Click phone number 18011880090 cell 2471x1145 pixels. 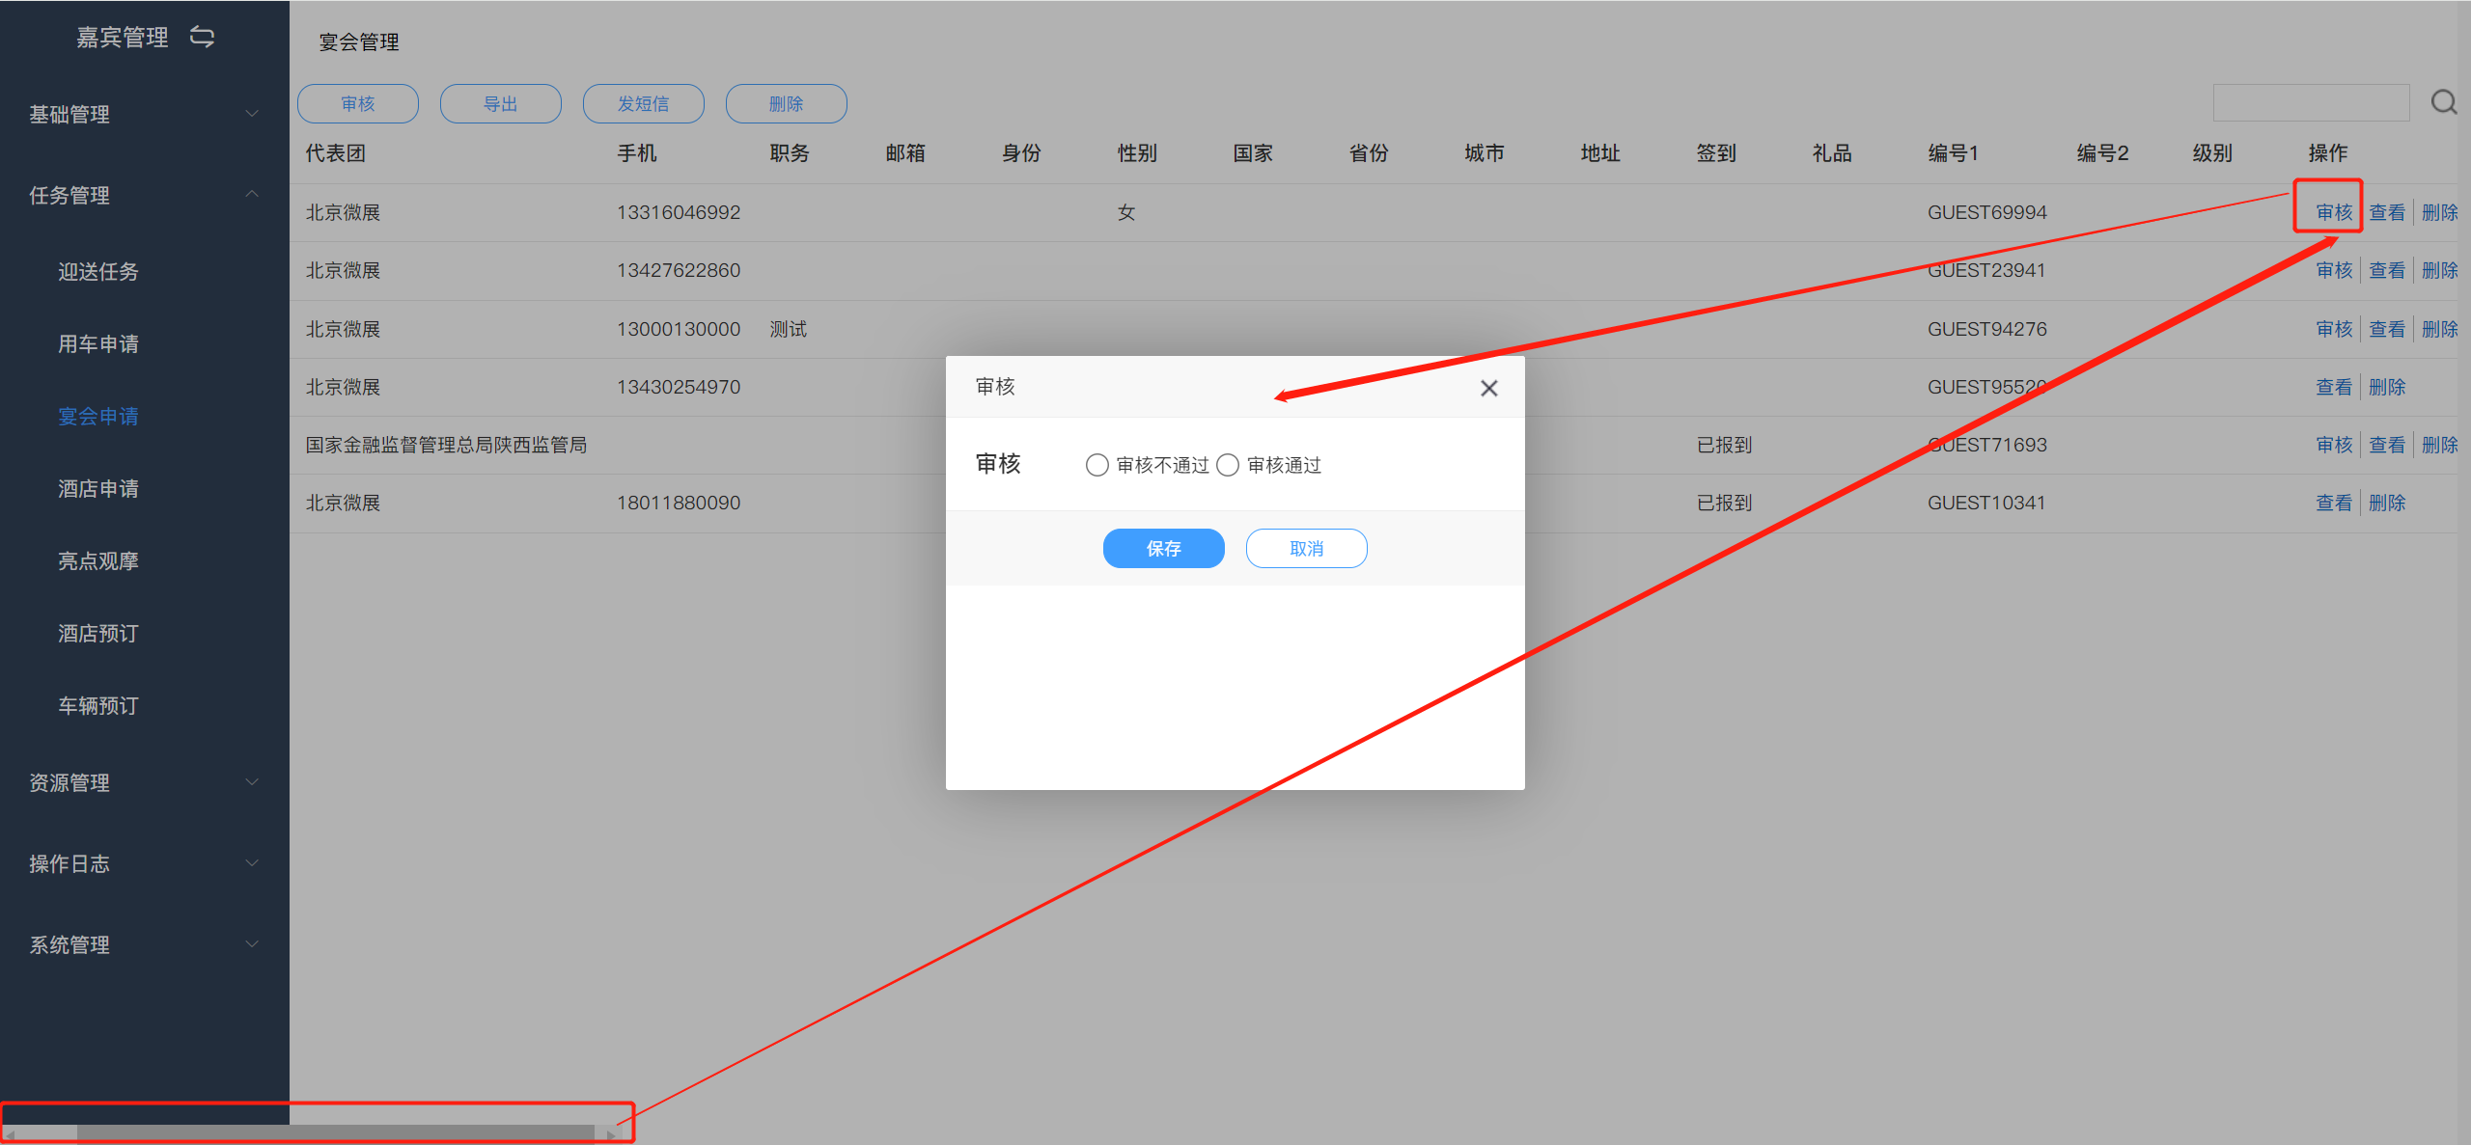(x=679, y=503)
